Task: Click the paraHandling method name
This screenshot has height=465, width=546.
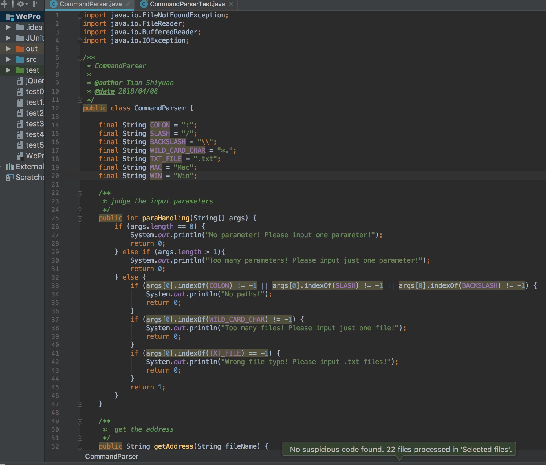Action: (x=166, y=218)
